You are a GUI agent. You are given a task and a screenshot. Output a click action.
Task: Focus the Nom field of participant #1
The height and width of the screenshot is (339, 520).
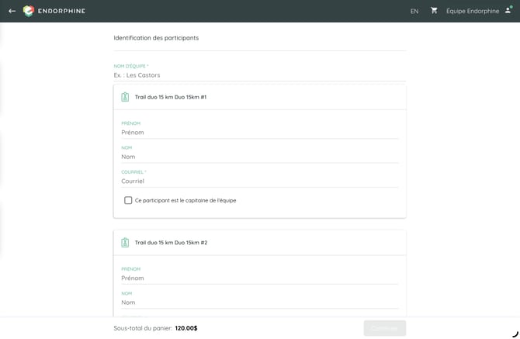pyautogui.click(x=260, y=157)
